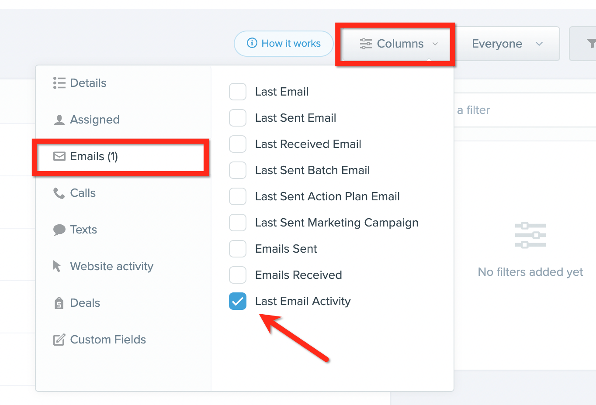Screen dimensions: 596x405
Task: Click the Deals price tag icon
Action: (59, 303)
